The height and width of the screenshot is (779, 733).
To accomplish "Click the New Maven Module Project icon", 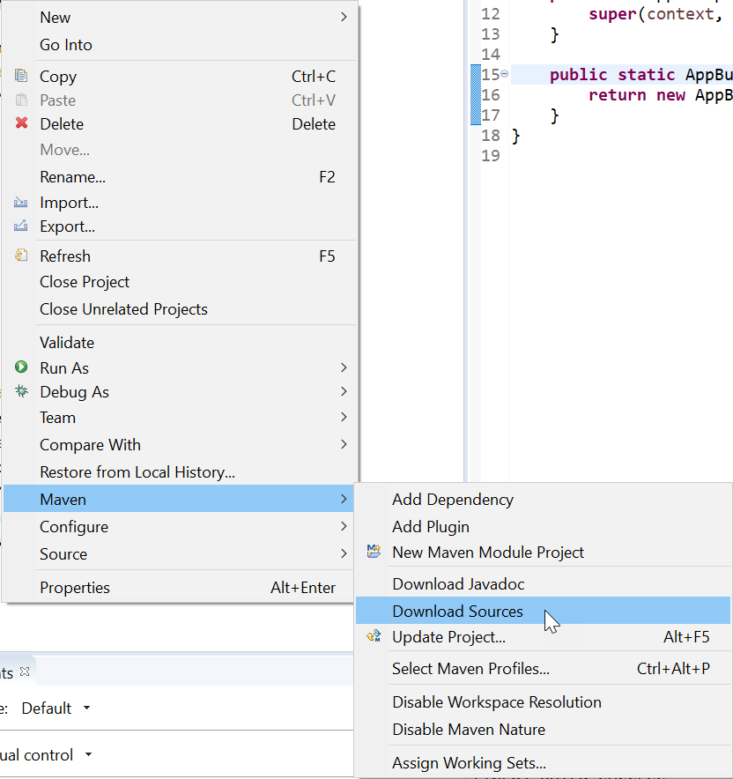I will (374, 551).
